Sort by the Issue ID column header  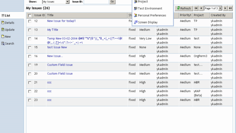[x=39, y=15]
